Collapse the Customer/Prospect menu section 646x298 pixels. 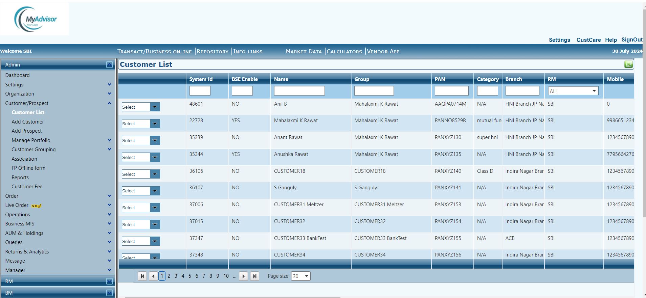tap(109, 103)
